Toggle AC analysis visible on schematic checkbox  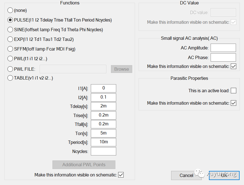234,66
